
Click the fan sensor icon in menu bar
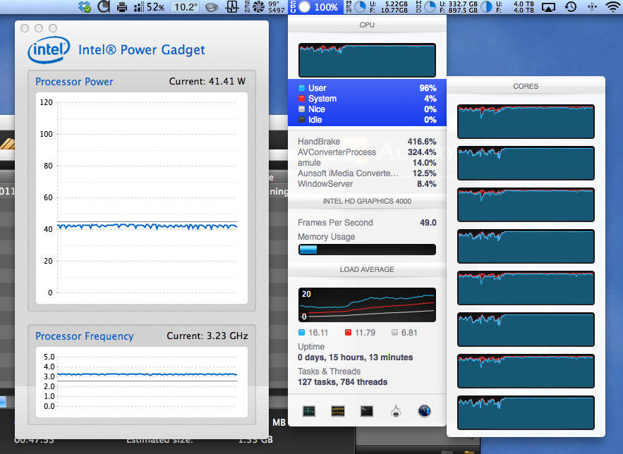click(x=258, y=7)
